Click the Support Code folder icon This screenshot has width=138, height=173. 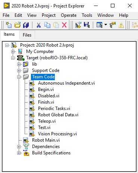[26, 70]
